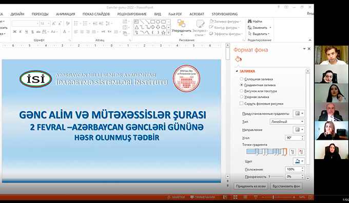Start slideshow from status bar icon
The width and height of the screenshot is (349, 203).
256,197
